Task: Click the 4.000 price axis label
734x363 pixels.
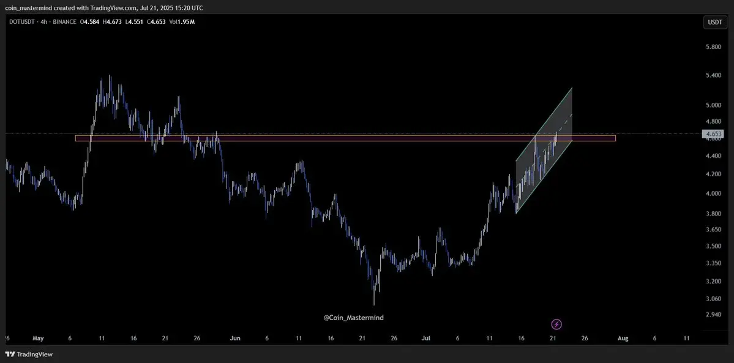Action: (713, 193)
